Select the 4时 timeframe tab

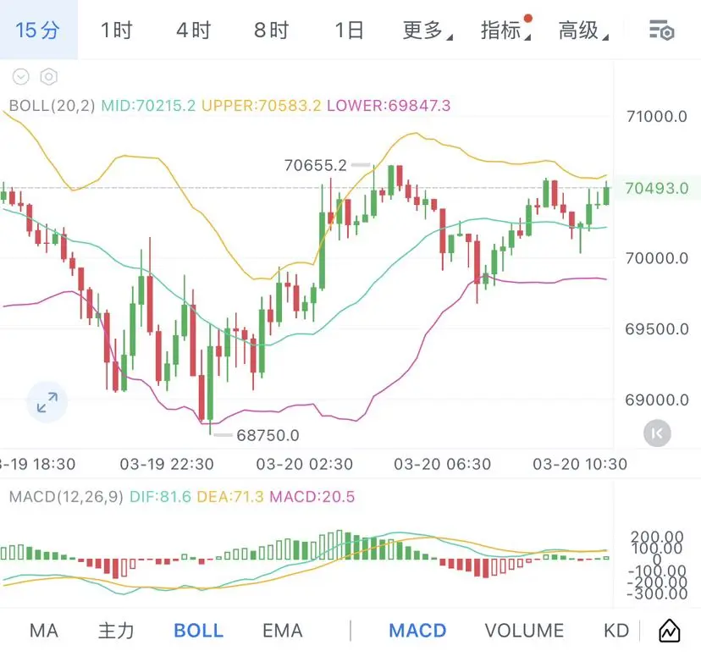pos(193,31)
